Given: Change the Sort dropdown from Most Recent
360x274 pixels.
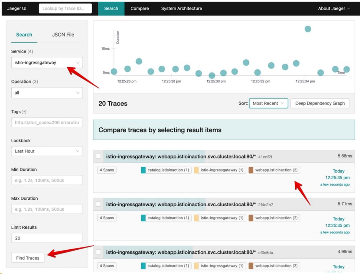Looking at the screenshot, I should [x=268, y=103].
